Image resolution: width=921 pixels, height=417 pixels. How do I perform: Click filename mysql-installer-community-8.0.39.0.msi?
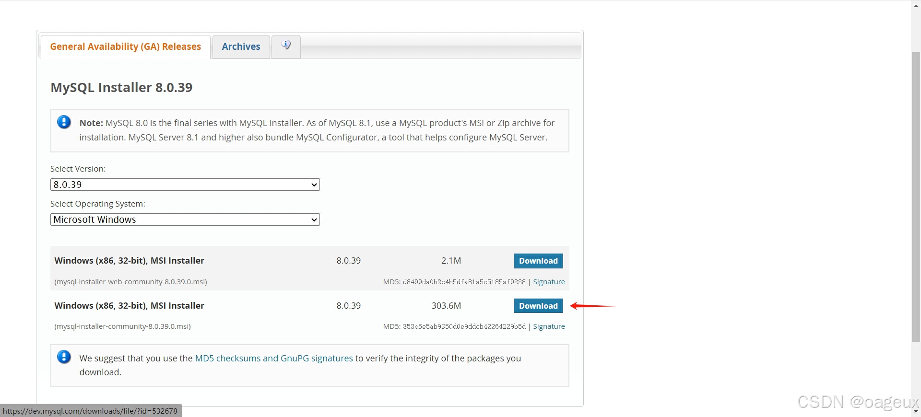click(x=123, y=326)
